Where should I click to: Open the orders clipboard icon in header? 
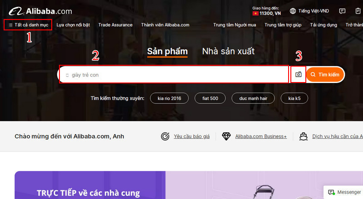[358, 11]
